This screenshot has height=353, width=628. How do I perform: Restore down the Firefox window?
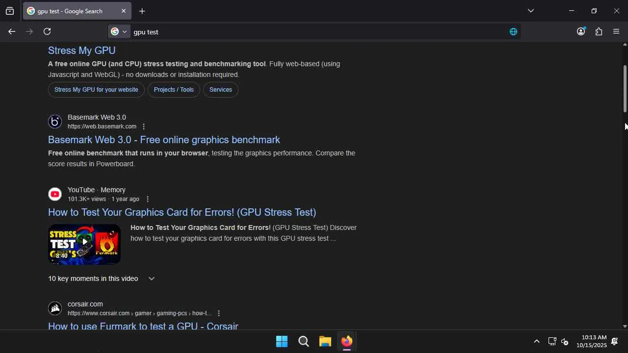pyautogui.click(x=594, y=11)
